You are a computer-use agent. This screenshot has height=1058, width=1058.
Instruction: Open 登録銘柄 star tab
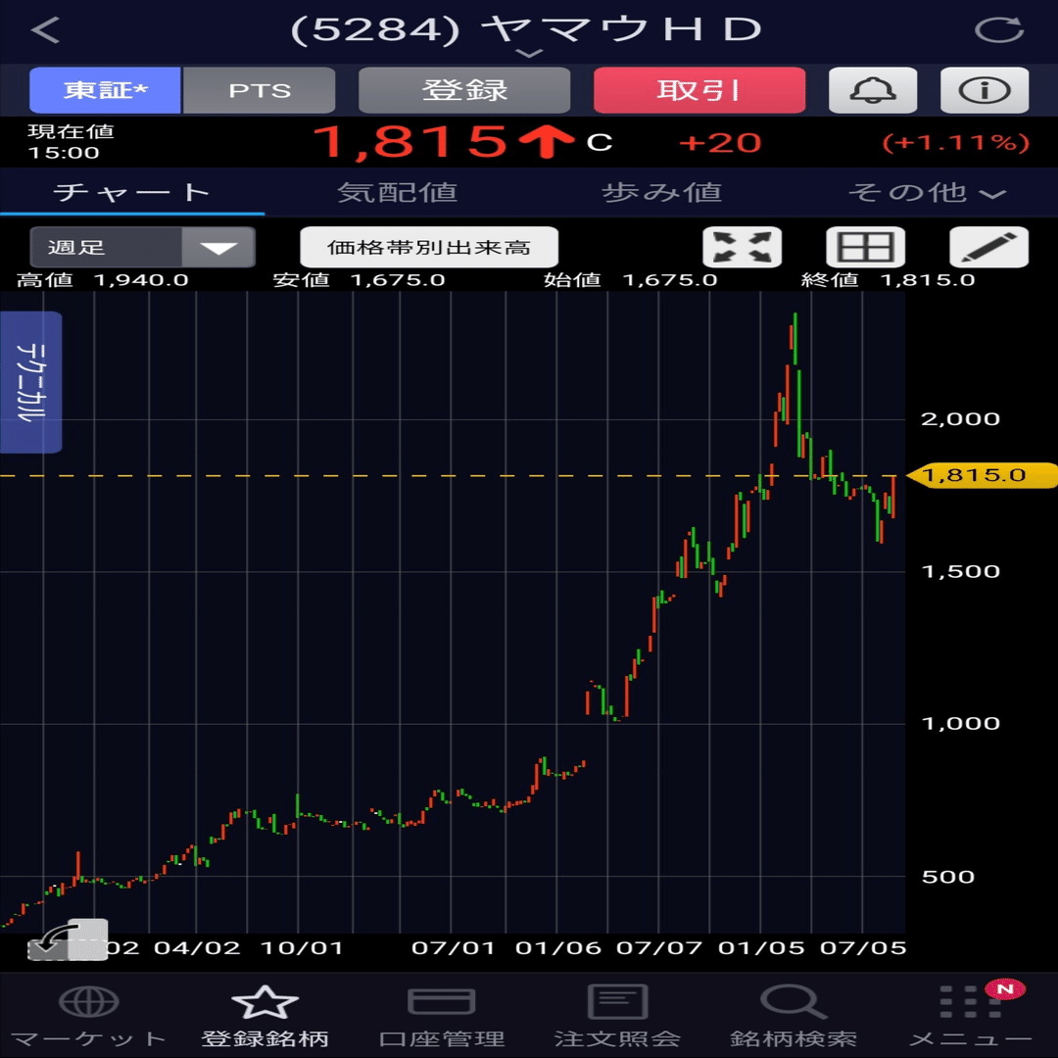coord(264,1017)
